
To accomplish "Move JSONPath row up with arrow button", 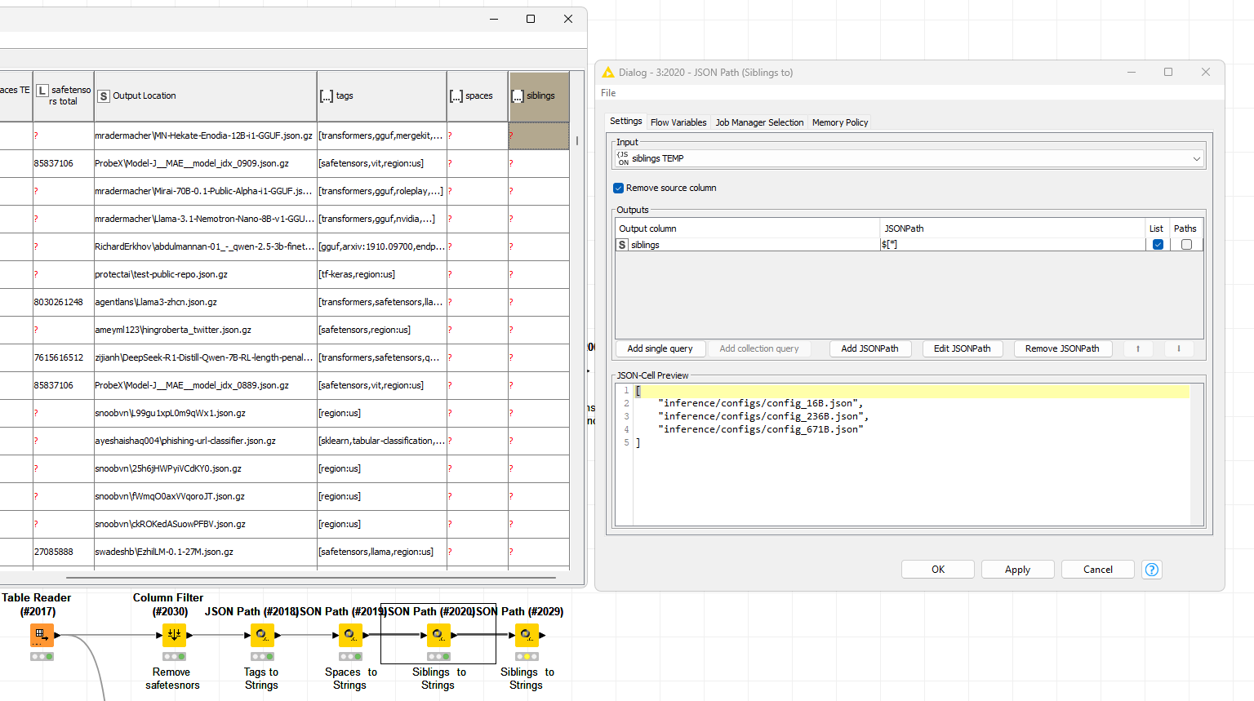I will coord(1137,348).
